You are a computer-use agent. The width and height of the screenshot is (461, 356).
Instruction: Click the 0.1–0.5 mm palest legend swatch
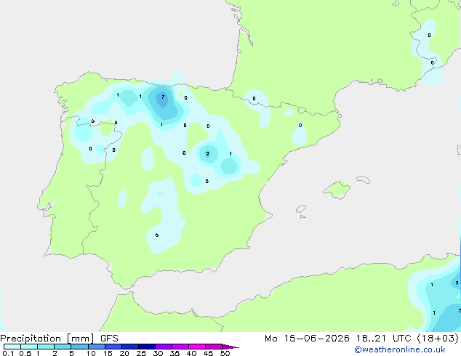[12, 347]
